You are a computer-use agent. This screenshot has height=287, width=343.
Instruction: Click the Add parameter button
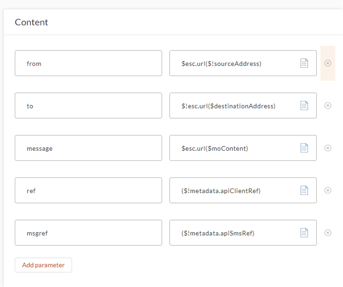point(43,265)
